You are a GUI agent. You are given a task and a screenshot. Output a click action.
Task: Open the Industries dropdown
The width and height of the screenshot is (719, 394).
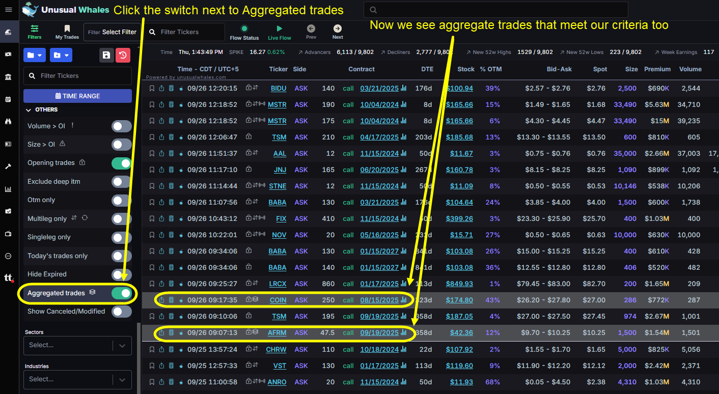pos(77,379)
